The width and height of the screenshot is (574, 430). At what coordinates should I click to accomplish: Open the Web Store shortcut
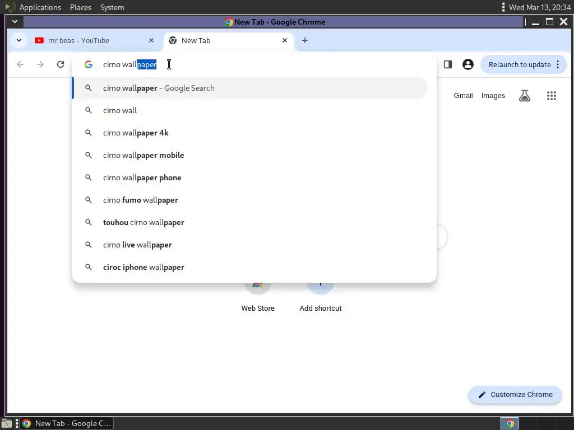[x=258, y=298]
